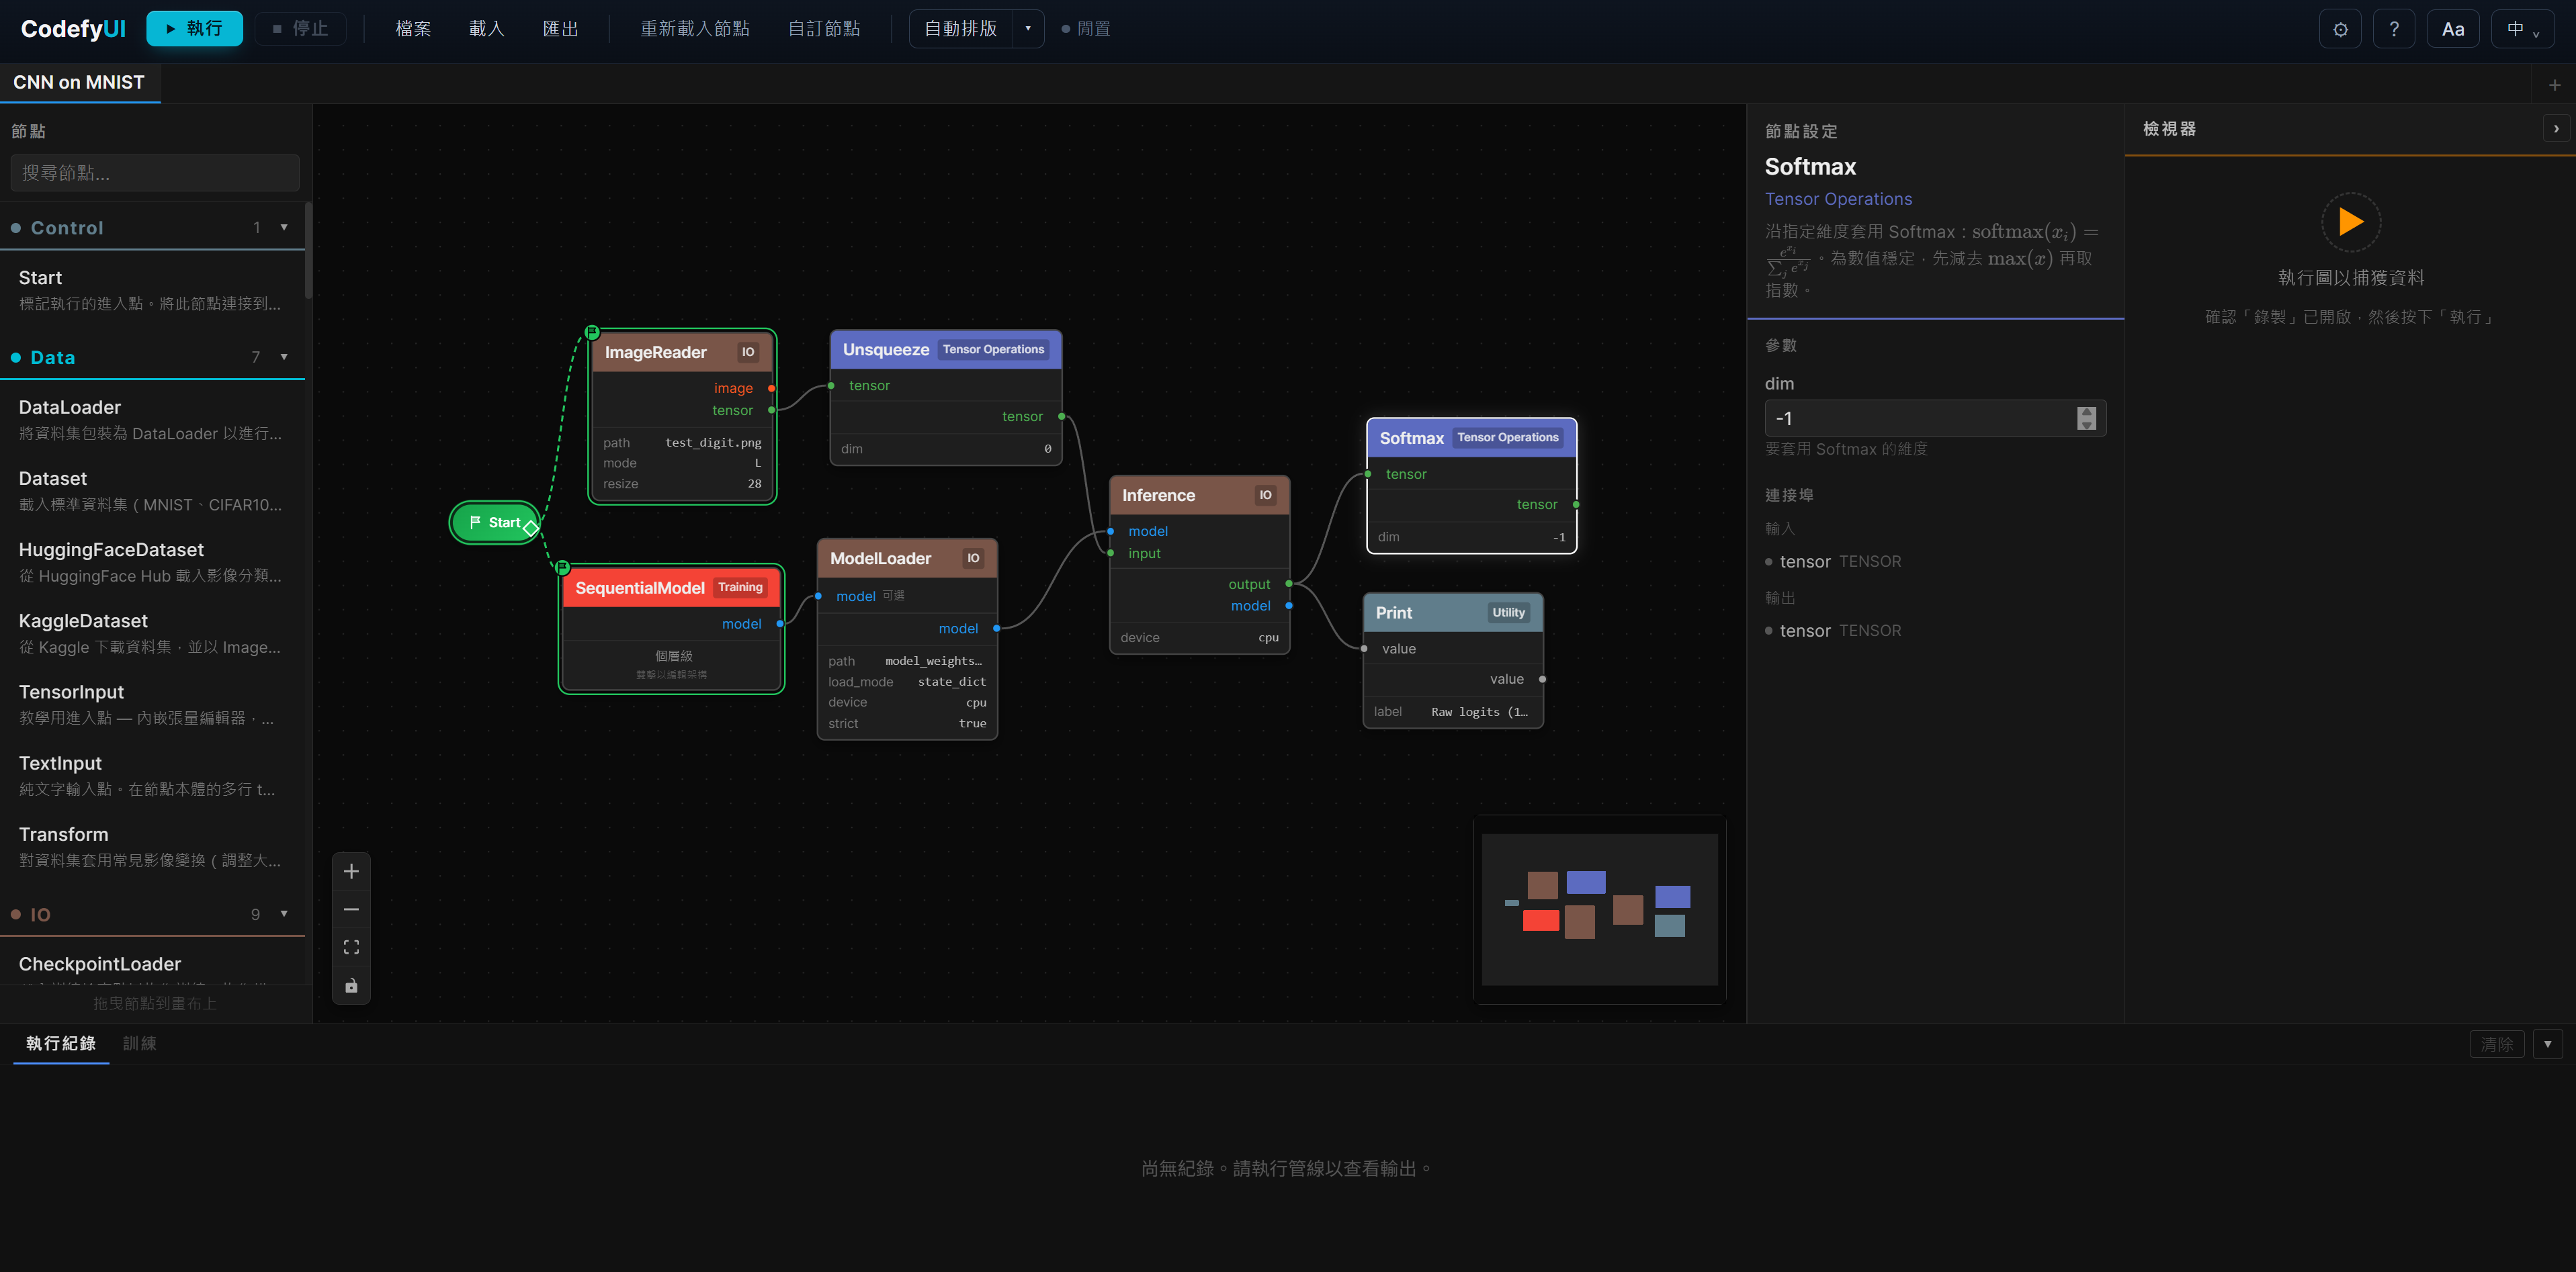Select Transform in node list
This screenshot has height=1272, width=2576.
pyautogui.click(x=152, y=846)
